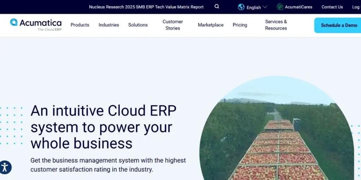Visit the Contact Us page
Viewport: 361px width, 180px height.
(x=332, y=7)
